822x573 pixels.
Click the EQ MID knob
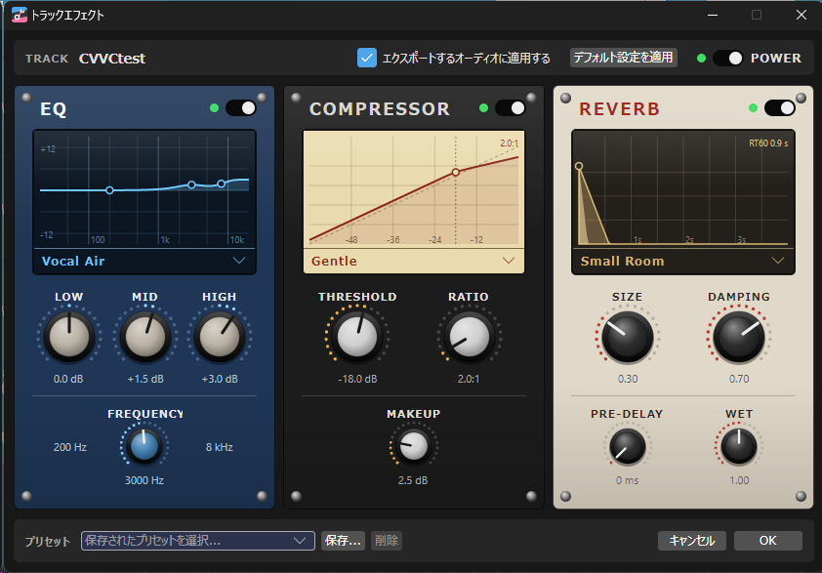(145, 337)
